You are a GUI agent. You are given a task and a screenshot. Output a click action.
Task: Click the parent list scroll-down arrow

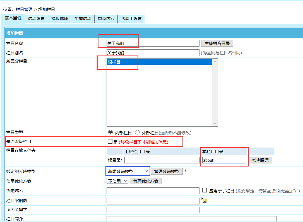pyautogui.click(x=215, y=123)
